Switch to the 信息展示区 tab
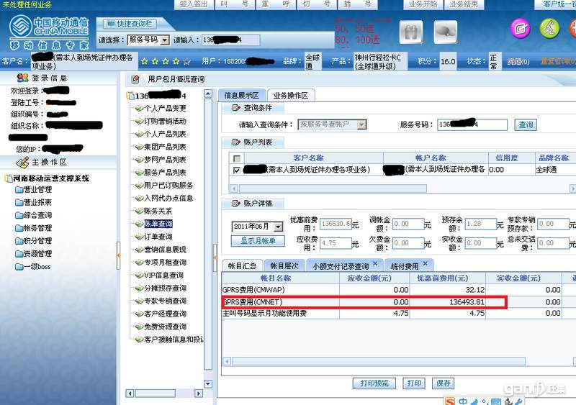Image resolution: width=576 pixels, height=405 pixels. 242,96
